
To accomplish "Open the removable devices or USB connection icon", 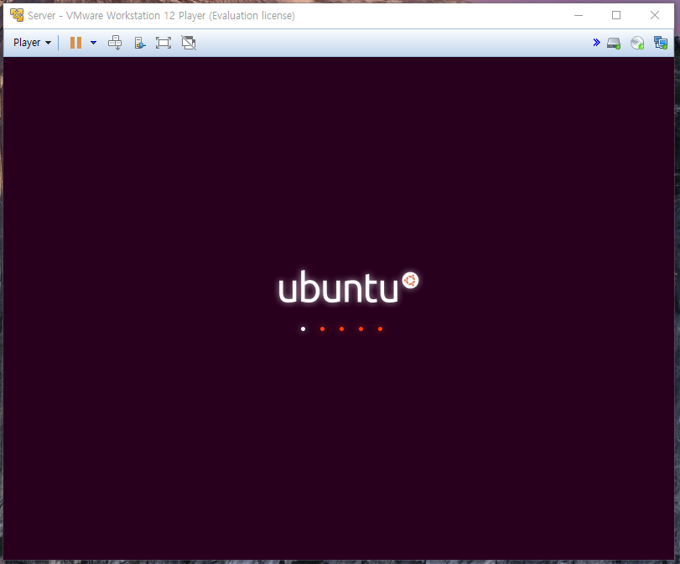I will click(x=140, y=43).
